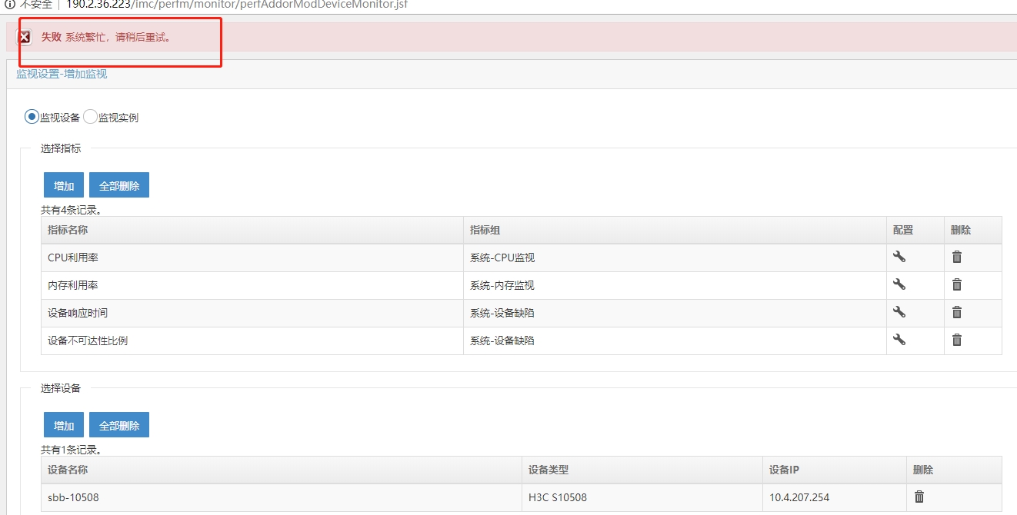Open configuration wrench for 设备响应时间
The width and height of the screenshot is (1017, 515).
[x=899, y=312]
